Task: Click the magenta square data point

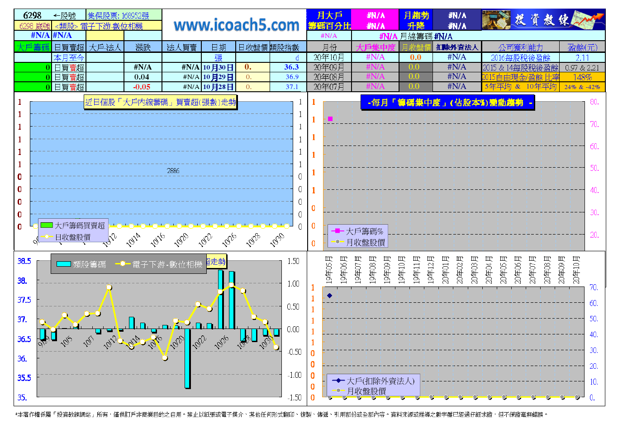Action: [x=330, y=119]
